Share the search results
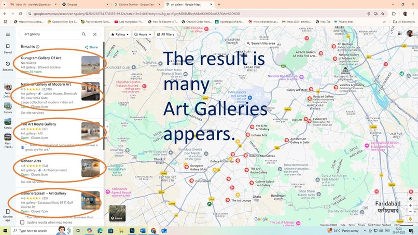Image resolution: width=418 pixels, height=235 pixels. pyautogui.click(x=91, y=47)
